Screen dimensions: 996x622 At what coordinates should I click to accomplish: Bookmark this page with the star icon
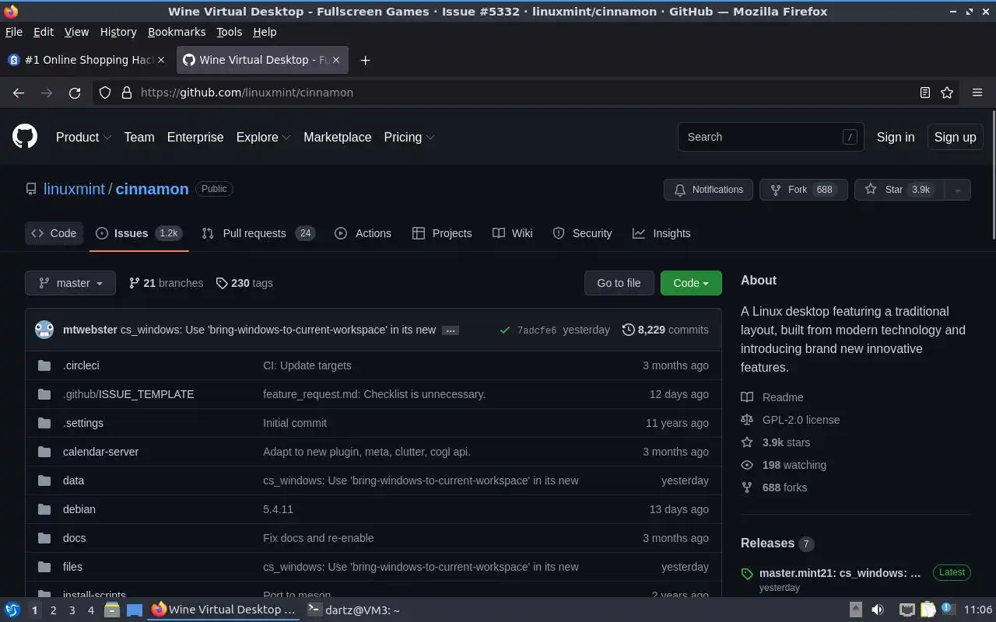(947, 93)
